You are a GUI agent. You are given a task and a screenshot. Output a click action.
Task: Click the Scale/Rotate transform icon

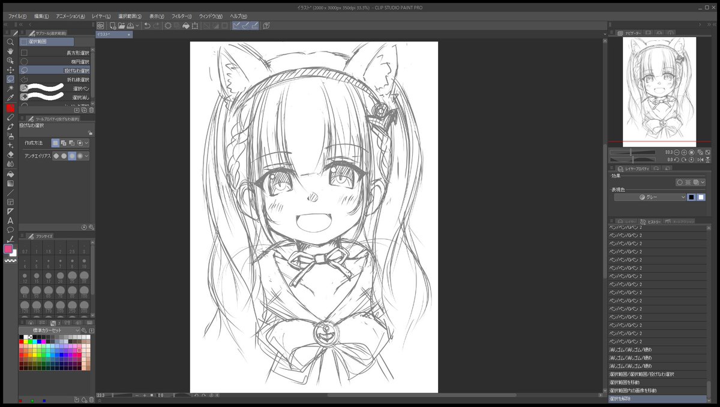point(195,26)
